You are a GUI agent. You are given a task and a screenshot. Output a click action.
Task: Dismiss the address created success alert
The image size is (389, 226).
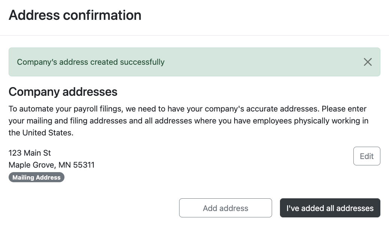(368, 62)
